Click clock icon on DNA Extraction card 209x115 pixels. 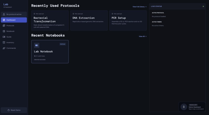coord(73,14)
